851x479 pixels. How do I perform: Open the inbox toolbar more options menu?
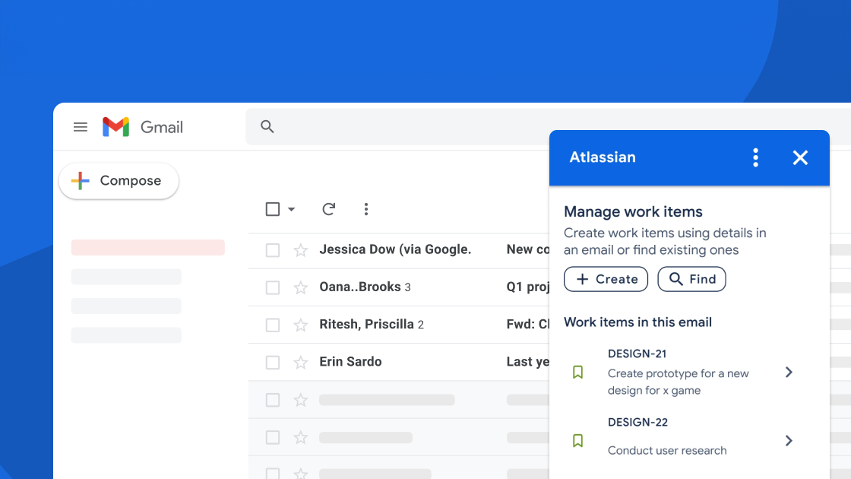coord(366,209)
